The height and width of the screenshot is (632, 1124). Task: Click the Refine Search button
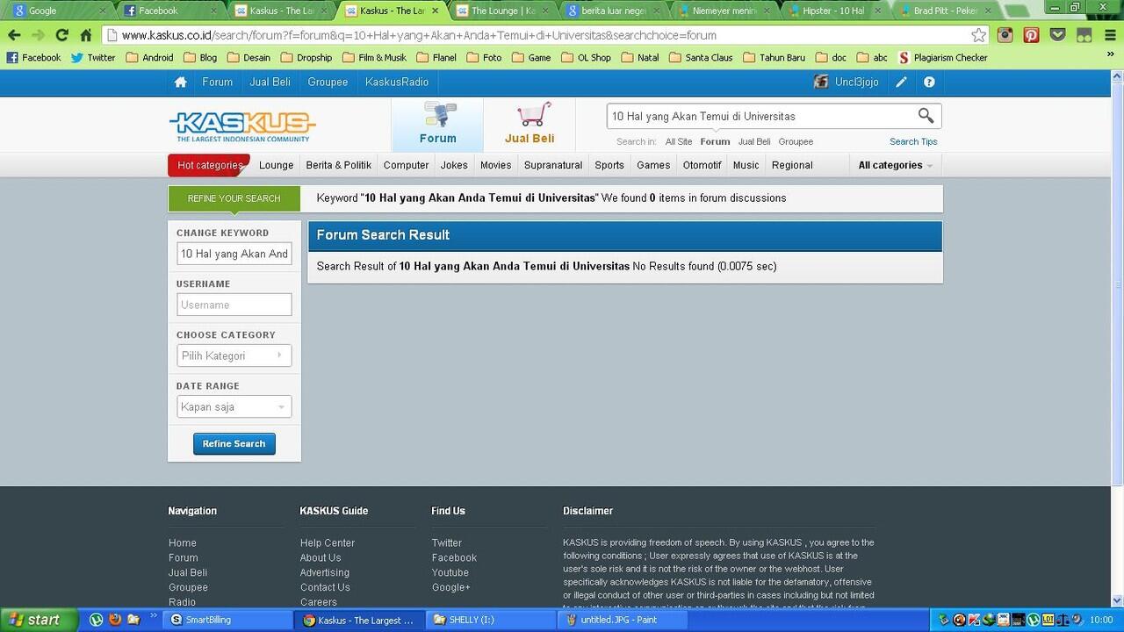[x=234, y=443]
